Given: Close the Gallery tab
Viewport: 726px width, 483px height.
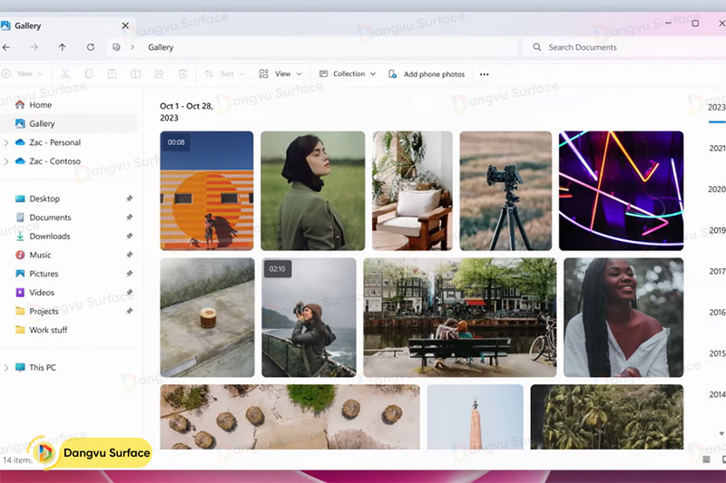Looking at the screenshot, I should (125, 26).
